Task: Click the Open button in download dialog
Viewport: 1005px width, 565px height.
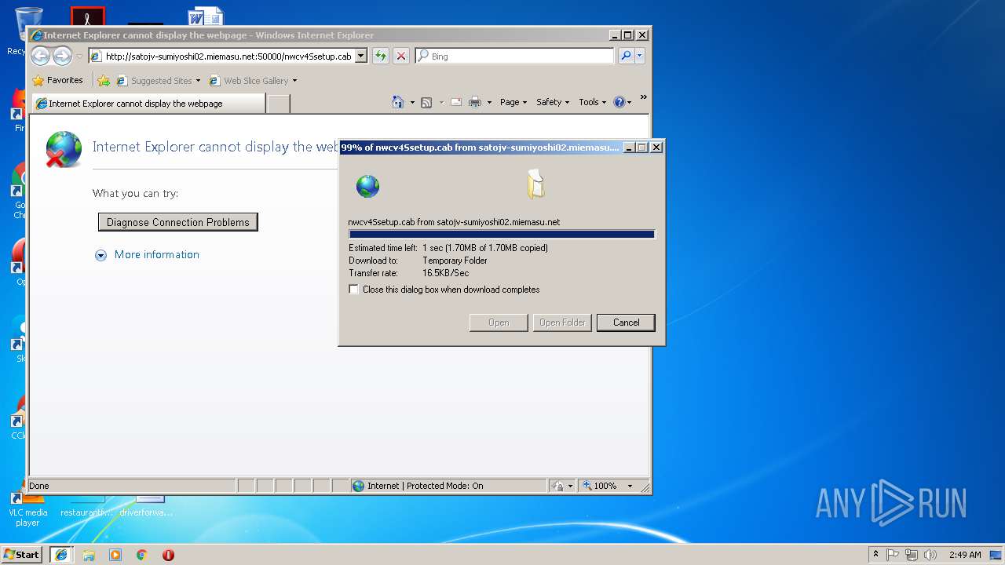Action: 499,323
